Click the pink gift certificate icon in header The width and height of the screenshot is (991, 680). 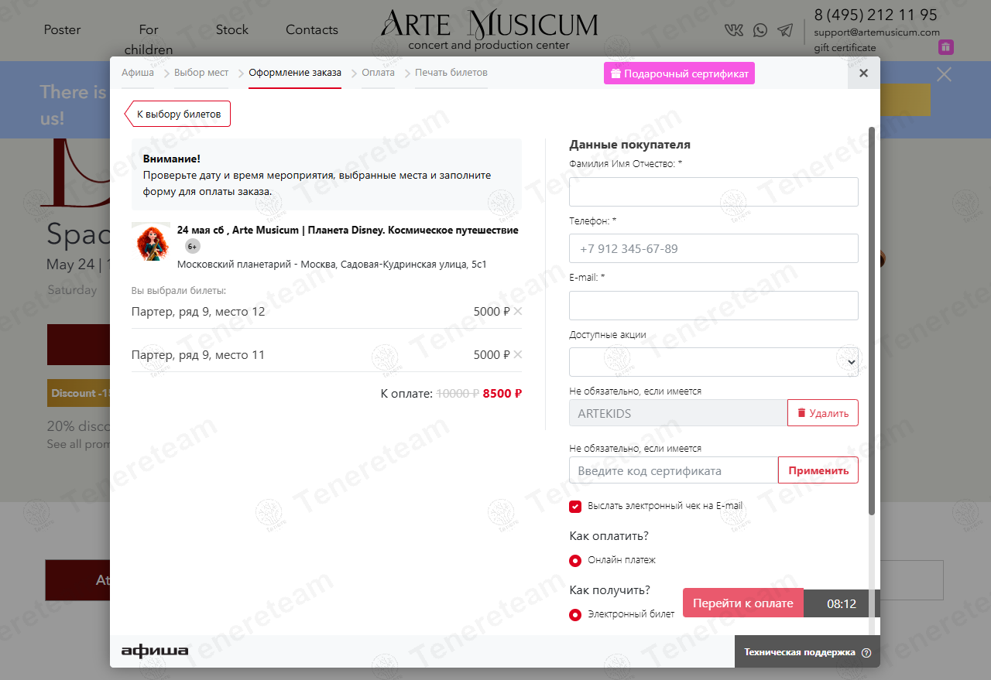coord(946,47)
